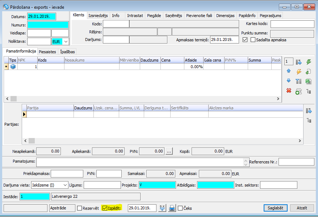This screenshot has width=318, height=217.
Task: Switch to the Intrastat tab
Action: point(135,16)
